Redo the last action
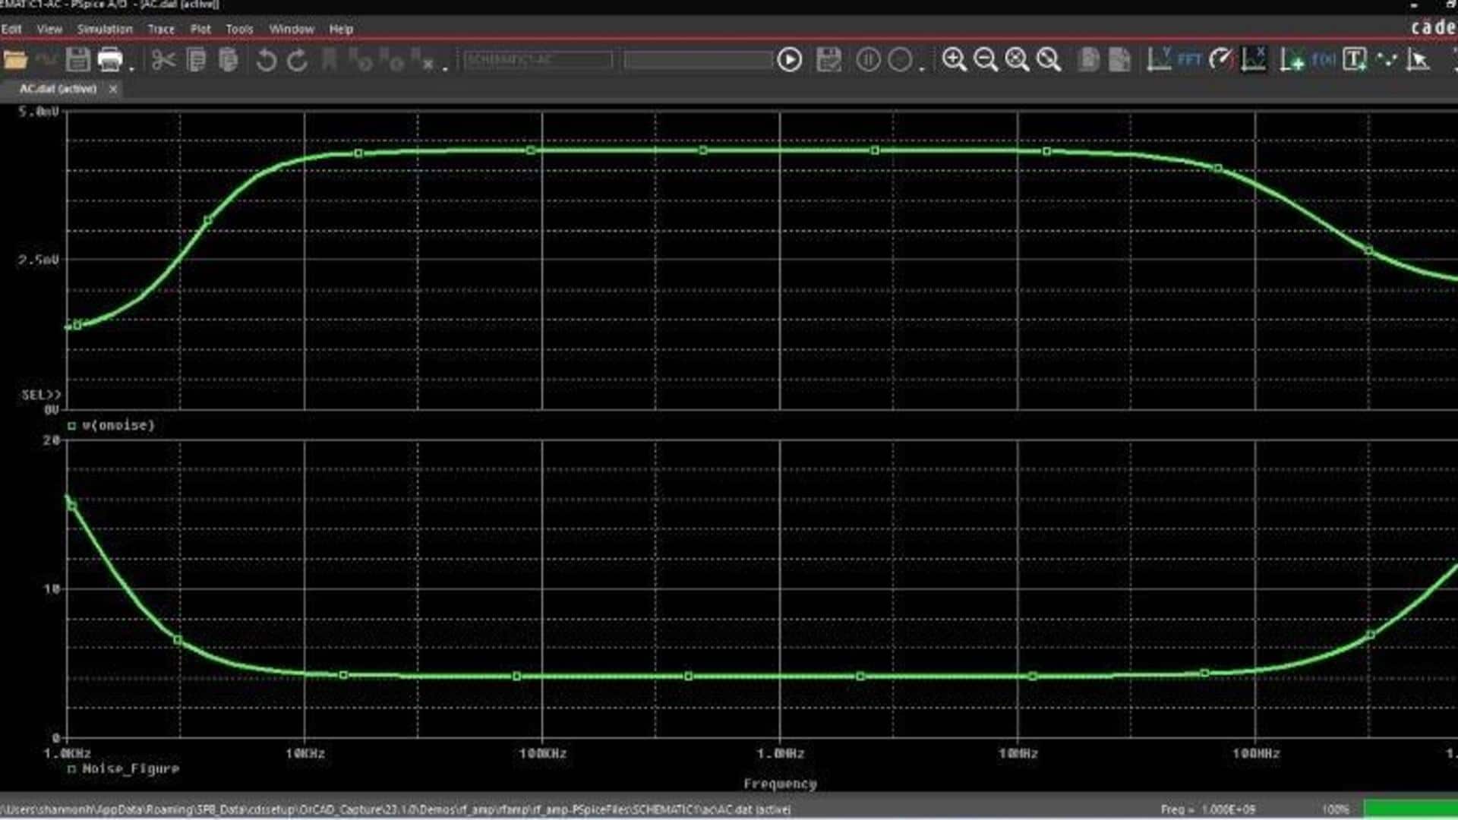Viewport: 1458px width, 820px height. pos(298,59)
